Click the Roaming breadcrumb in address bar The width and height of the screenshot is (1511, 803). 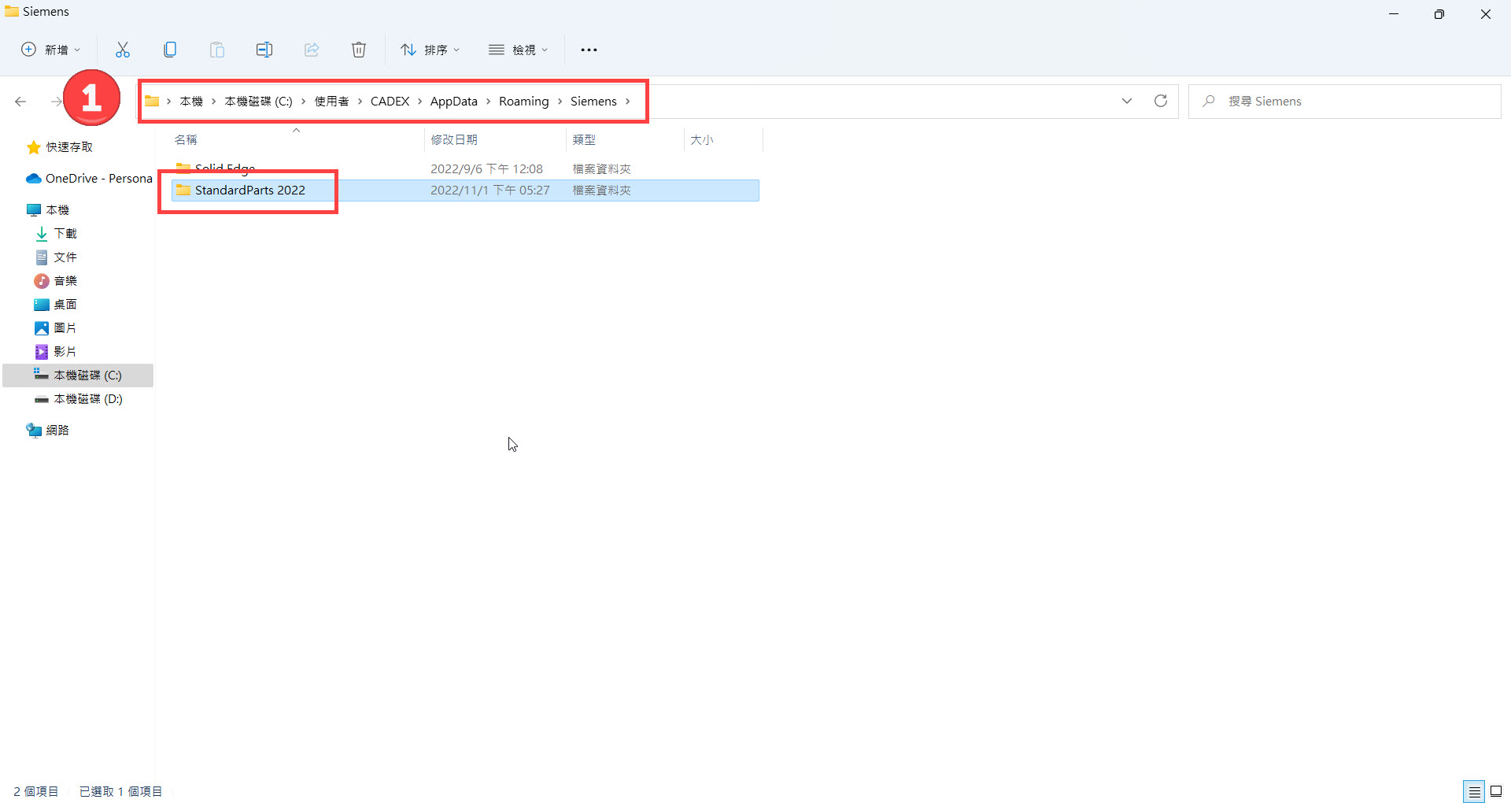523,101
